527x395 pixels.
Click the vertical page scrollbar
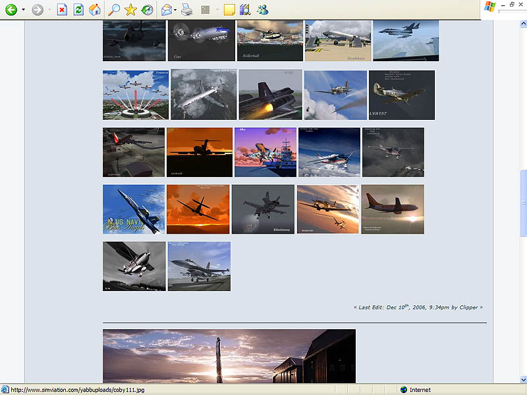tap(522, 197)
